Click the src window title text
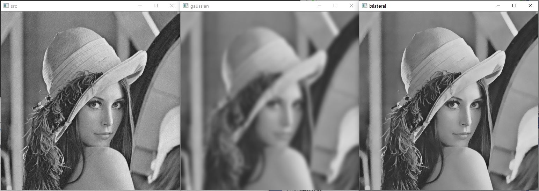539x191 pixels. [14, 6]
